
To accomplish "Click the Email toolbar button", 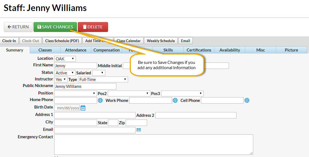I will click(186, 41).
